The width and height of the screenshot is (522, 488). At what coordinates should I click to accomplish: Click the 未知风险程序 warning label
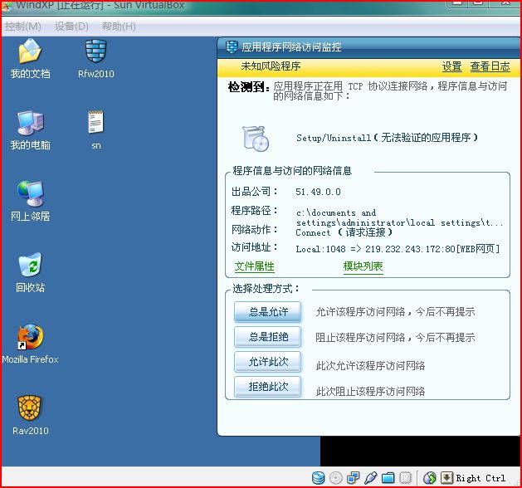pyautogui.click(x=271, y=66)
